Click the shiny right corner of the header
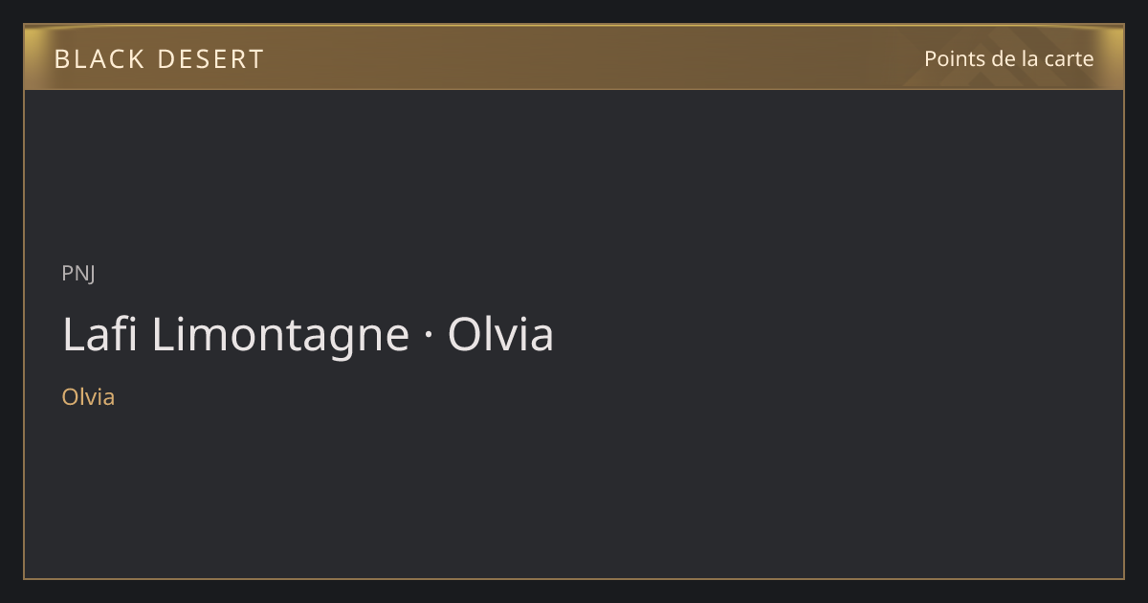Image resolution: width=1148 pixels, height=603 pixels. pyautogui.click(x=1110, y=43)
